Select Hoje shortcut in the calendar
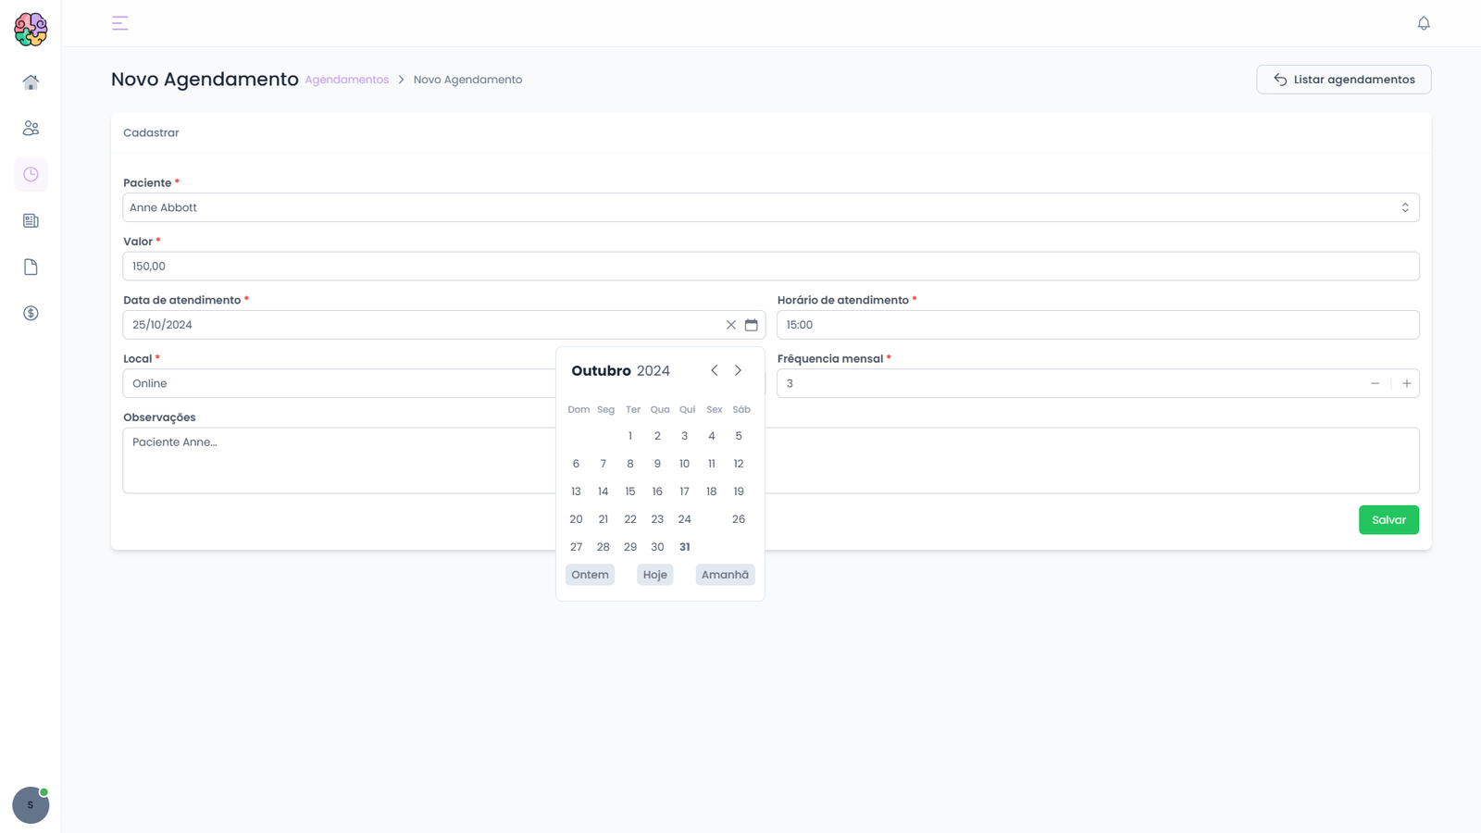 pyautogui.click(x=655, y=575)
